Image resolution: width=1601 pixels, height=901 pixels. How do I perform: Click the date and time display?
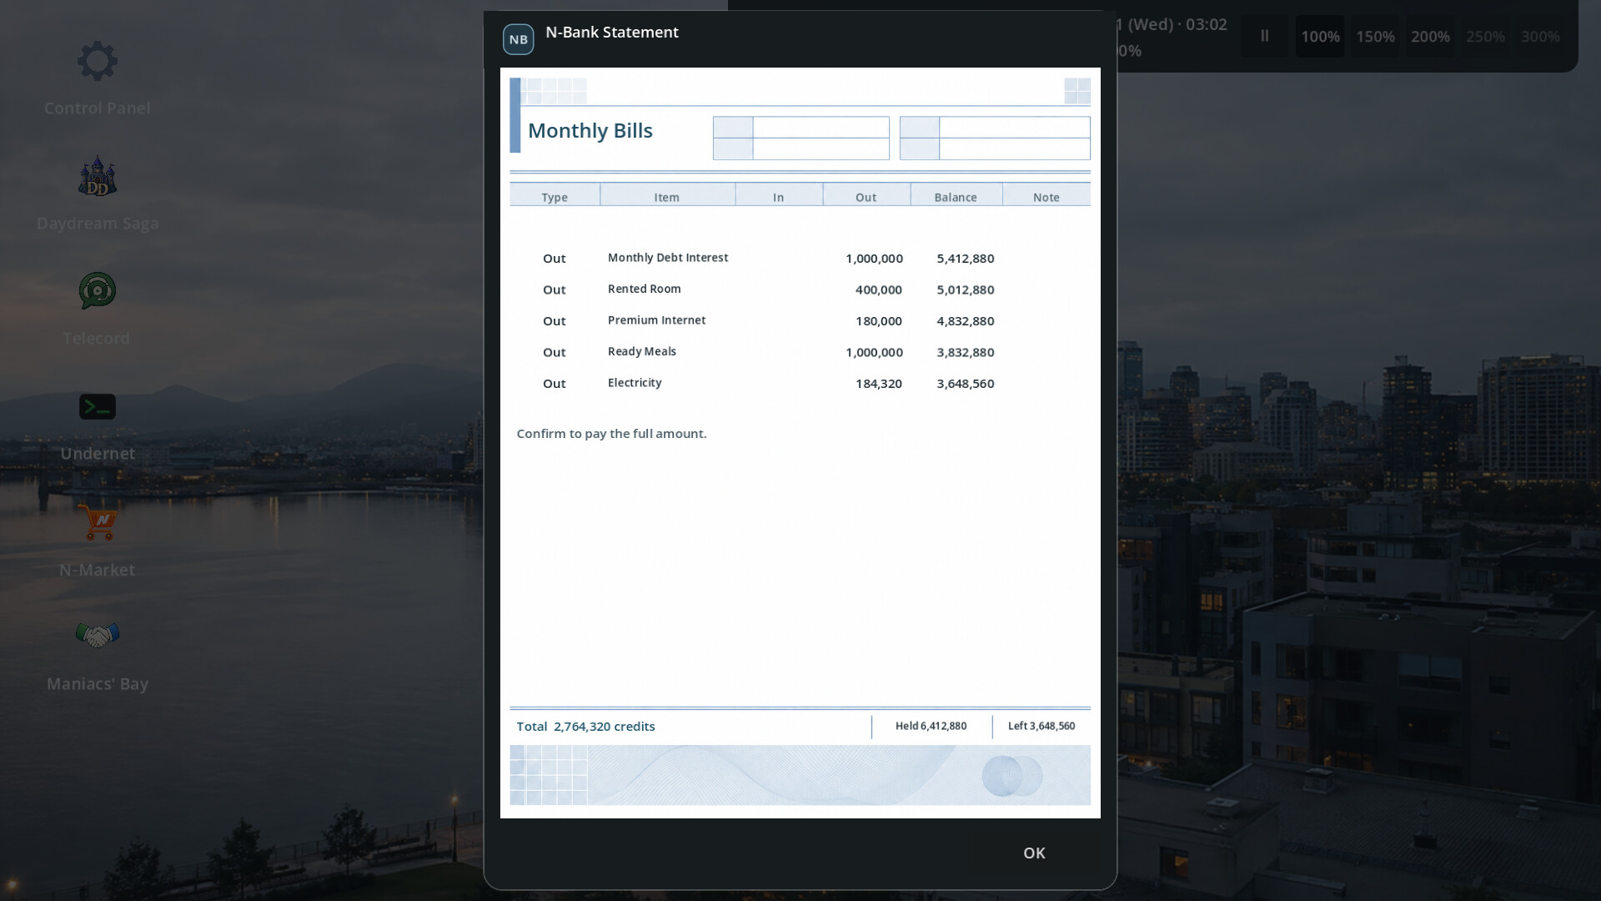pyautogui.click(x=1172, y=24)
